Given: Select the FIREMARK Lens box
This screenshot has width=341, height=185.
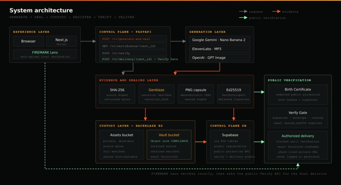Looking at the screenshot, I should (45, 54).
